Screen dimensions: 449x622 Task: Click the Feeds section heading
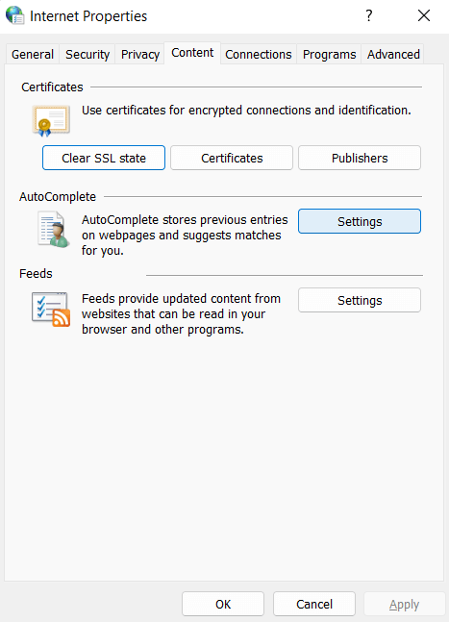pyautogui.click(x=36, y=274)
